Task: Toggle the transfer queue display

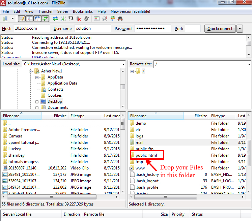Action: point(45,19)
